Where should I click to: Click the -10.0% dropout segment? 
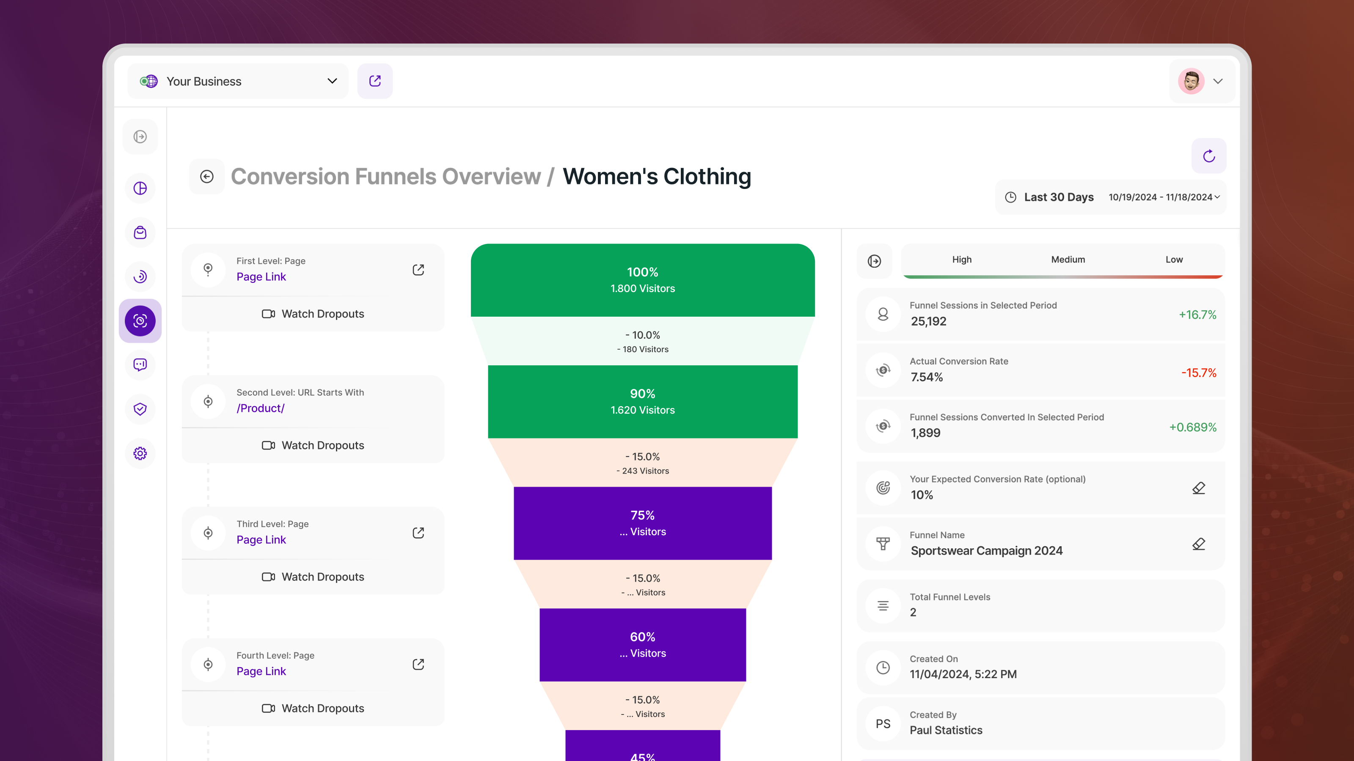click(642, 341)
